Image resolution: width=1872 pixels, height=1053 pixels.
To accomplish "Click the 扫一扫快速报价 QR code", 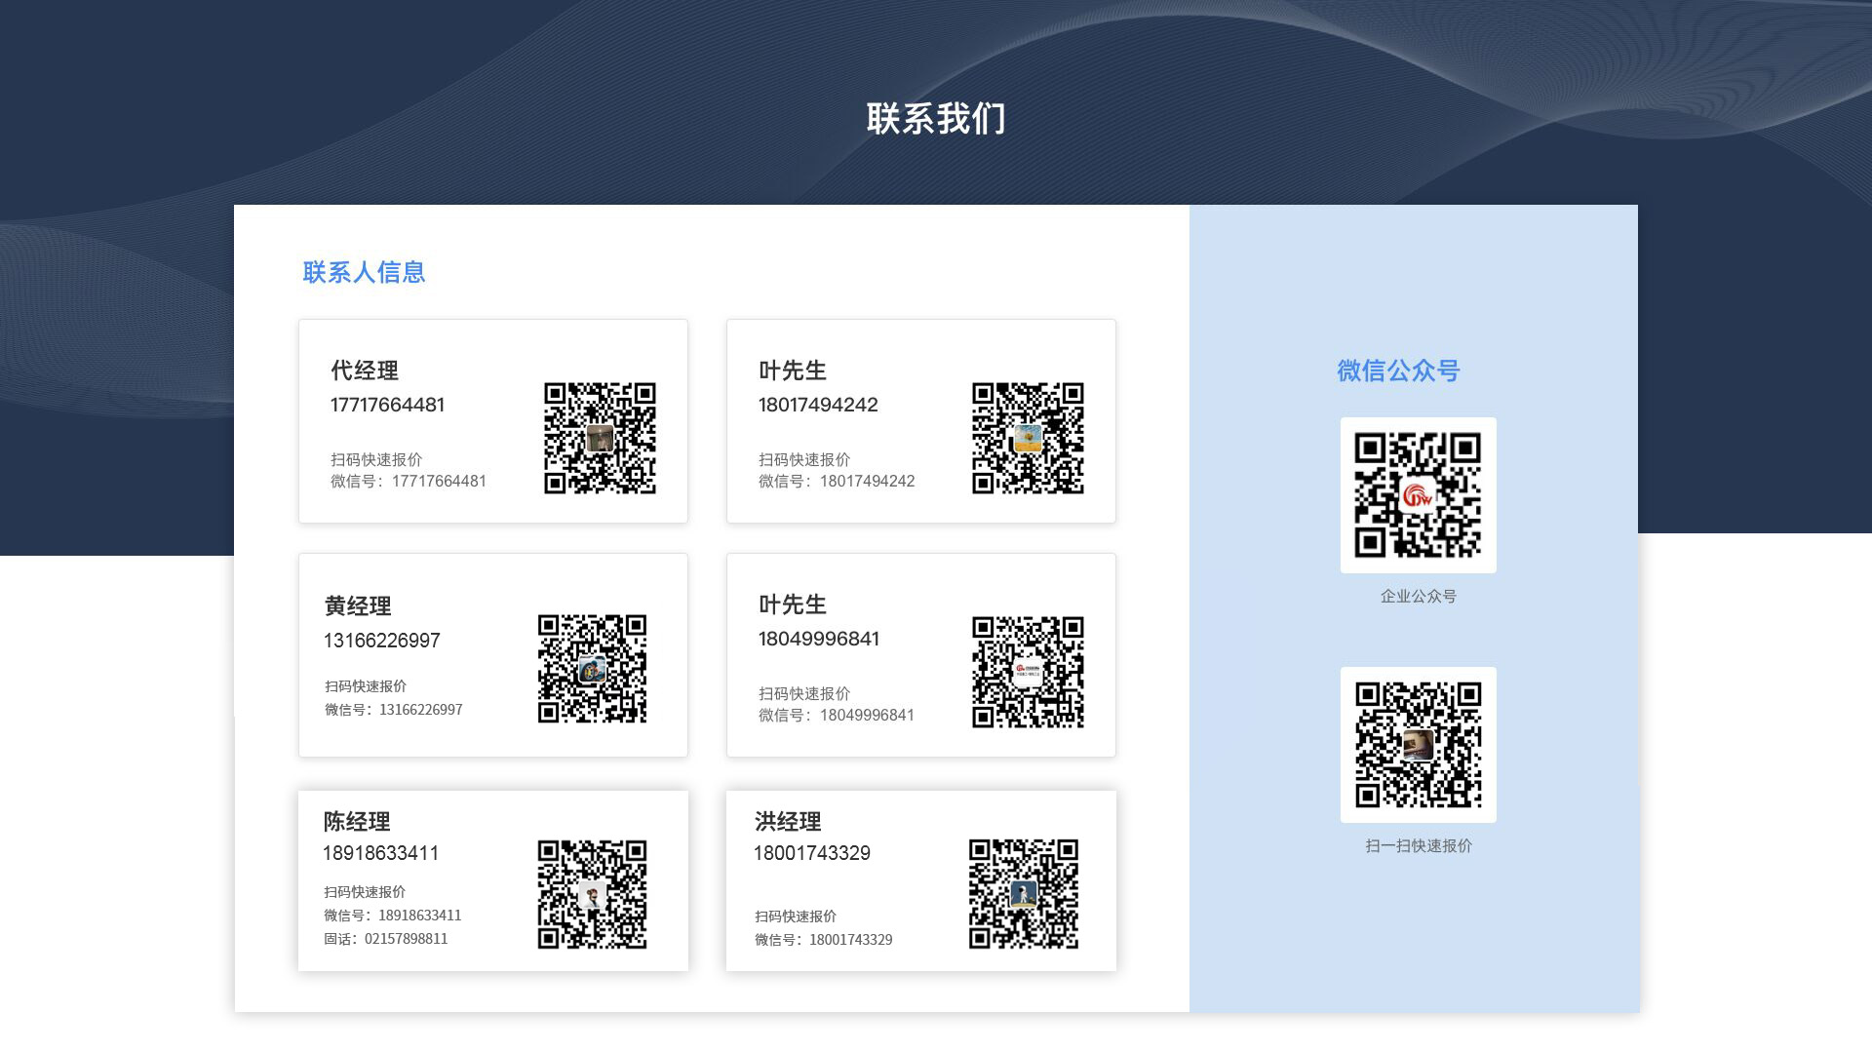I will 1418,745.
